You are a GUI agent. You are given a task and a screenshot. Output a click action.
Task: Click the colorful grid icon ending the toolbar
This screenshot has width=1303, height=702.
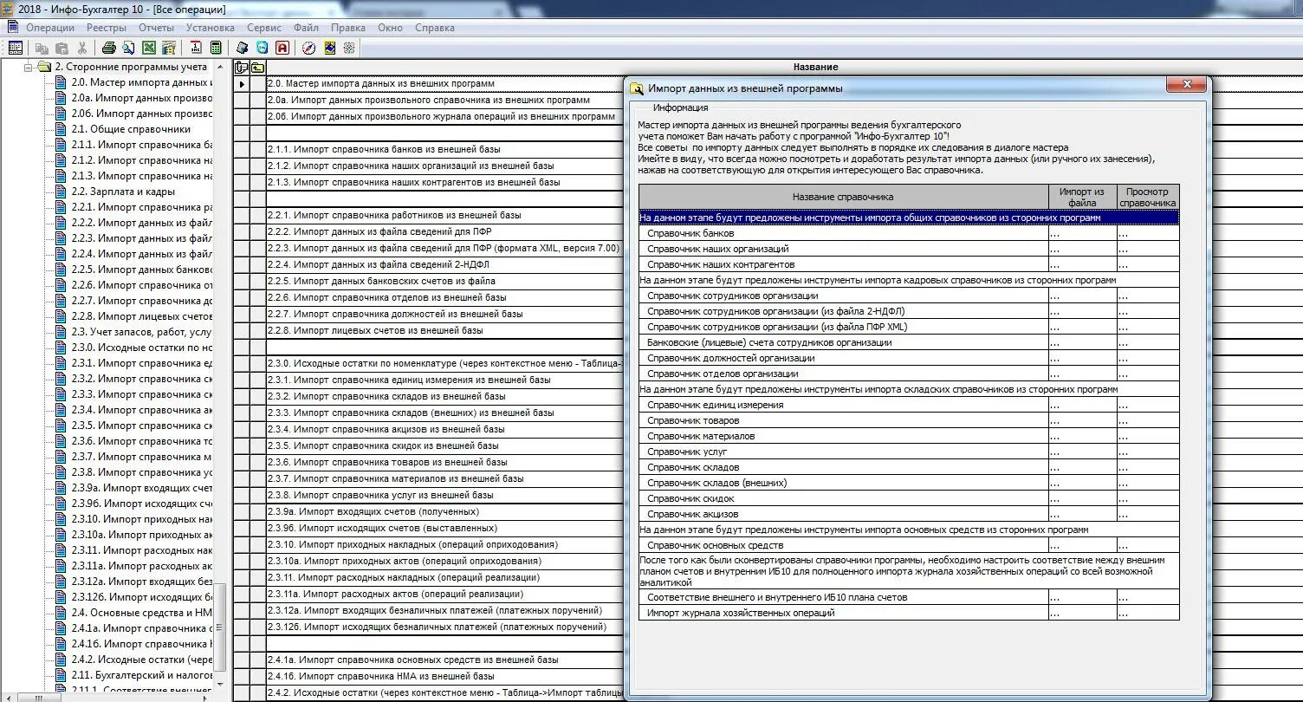point(349,48)
